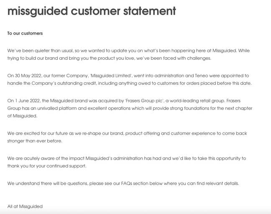Click the 'We've been quieter than usual' paragraph

click(128, 54)
